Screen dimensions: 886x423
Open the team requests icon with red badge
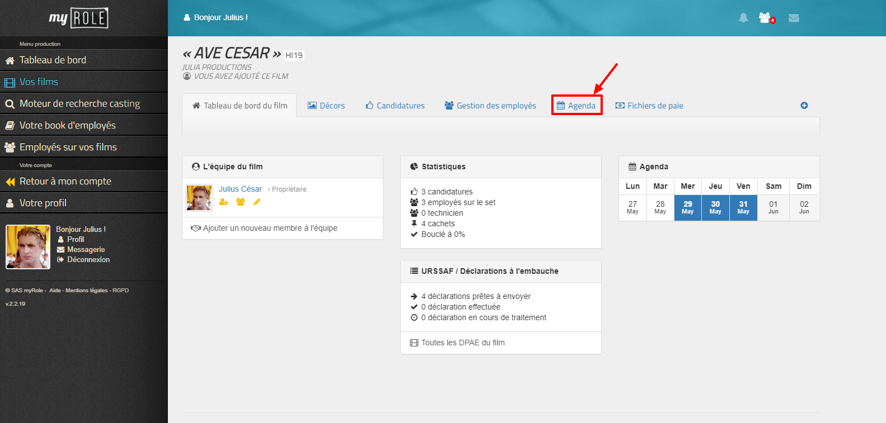click(766, 18)
